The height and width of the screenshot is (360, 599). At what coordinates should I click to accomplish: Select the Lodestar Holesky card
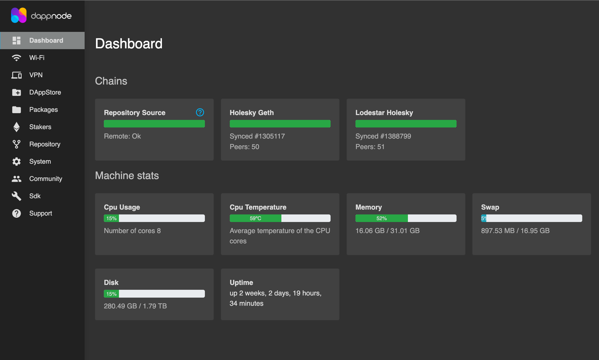click(406, 130)
